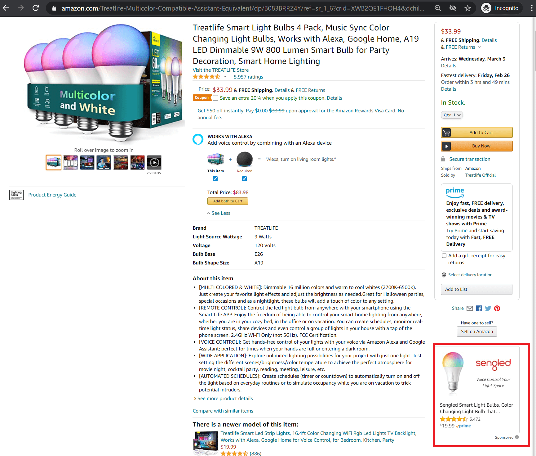
Task: Tick the 20% coupon checkbox
Action: [x=215, y=98]
